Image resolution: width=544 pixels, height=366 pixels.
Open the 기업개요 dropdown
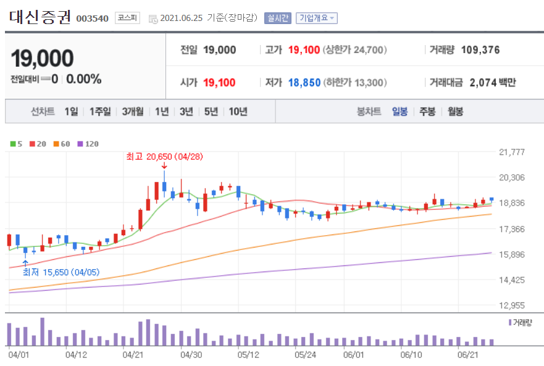(316, 18)
